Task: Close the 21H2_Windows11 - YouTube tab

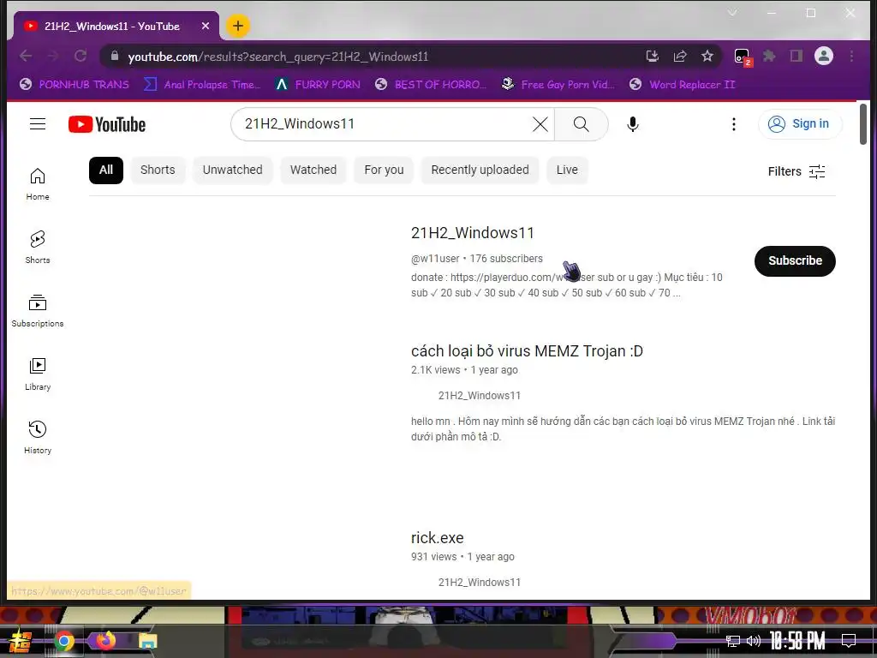Action: (x=206, y=27)
